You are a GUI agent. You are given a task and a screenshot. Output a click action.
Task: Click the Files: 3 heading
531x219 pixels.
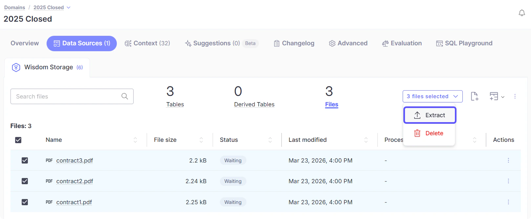coord(21,126)
